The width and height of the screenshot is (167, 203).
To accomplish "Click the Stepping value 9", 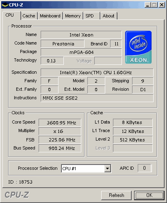I will [x=143, y=81].
